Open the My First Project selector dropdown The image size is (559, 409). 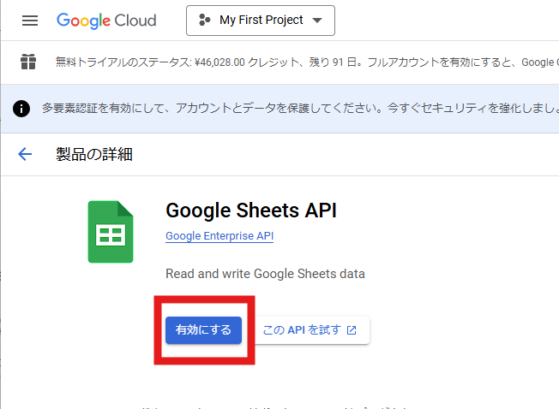261,21
